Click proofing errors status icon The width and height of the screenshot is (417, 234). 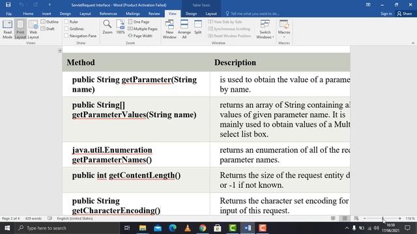(50, 218)
